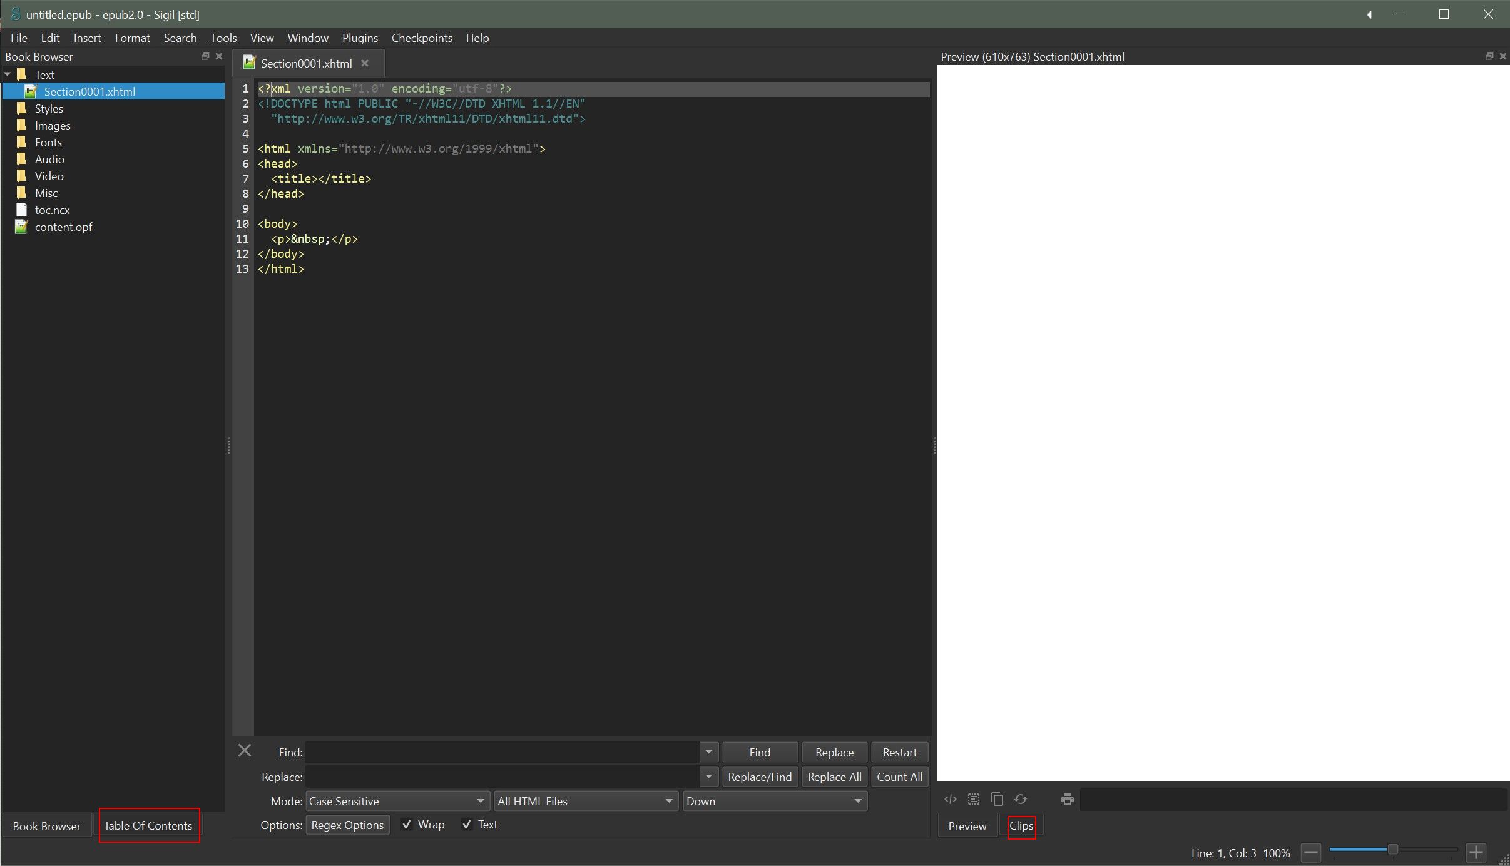1510x866 pixels.
Task: Collapse the Text folder arrow
Action: 8,74
